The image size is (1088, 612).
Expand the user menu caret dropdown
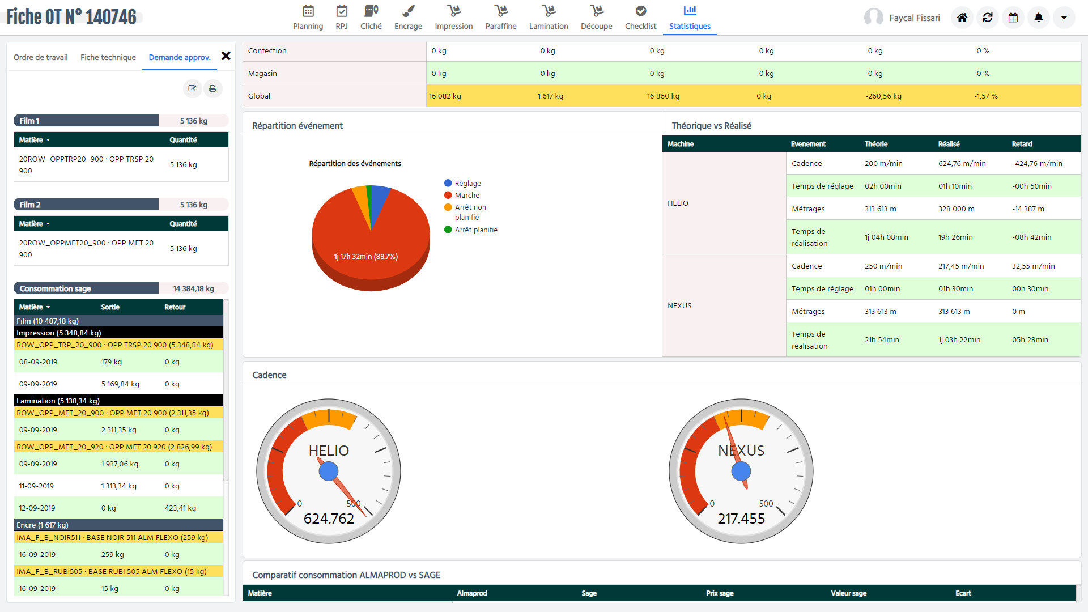[1064, 18]
